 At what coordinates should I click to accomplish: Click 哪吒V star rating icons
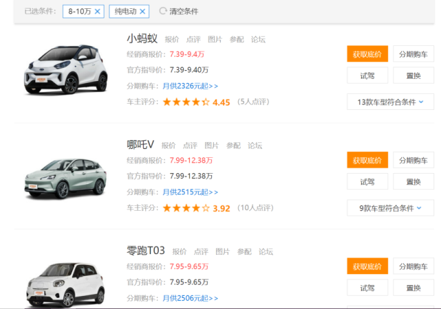(186, 208)
